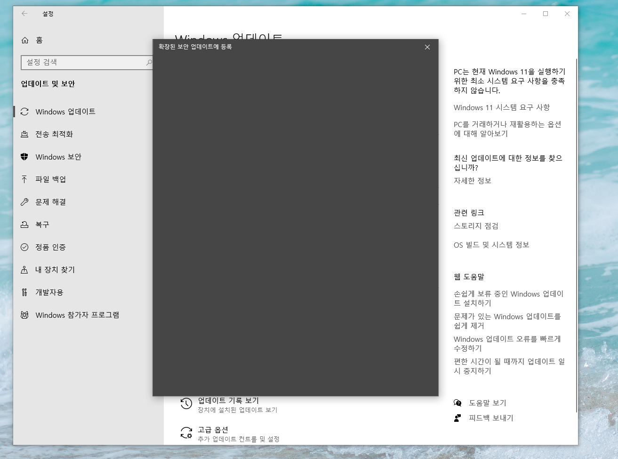Open 업데이트 기록 보기 option
618x459 pixels.
pyautogui.click(x=229, y=404)
